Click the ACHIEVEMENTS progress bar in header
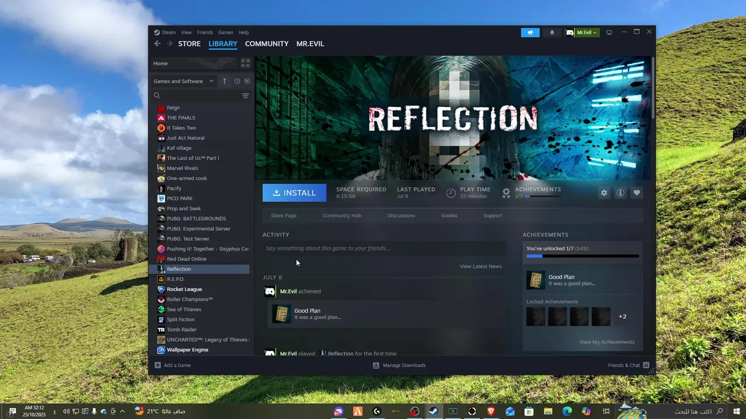The height and width of the screenshot is (419, 746). click(543, 197)
